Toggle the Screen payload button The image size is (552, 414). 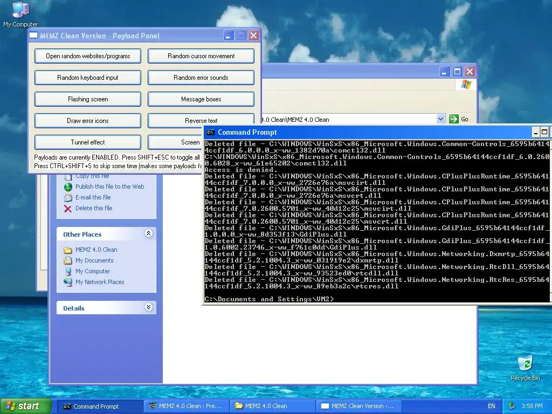click(175, 142)
